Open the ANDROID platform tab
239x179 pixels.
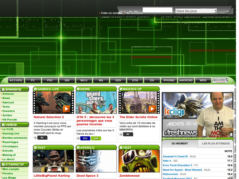coord(186,80)
